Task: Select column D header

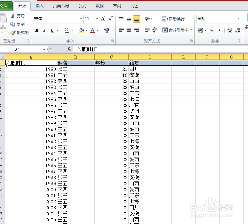Action: [150, 57]
